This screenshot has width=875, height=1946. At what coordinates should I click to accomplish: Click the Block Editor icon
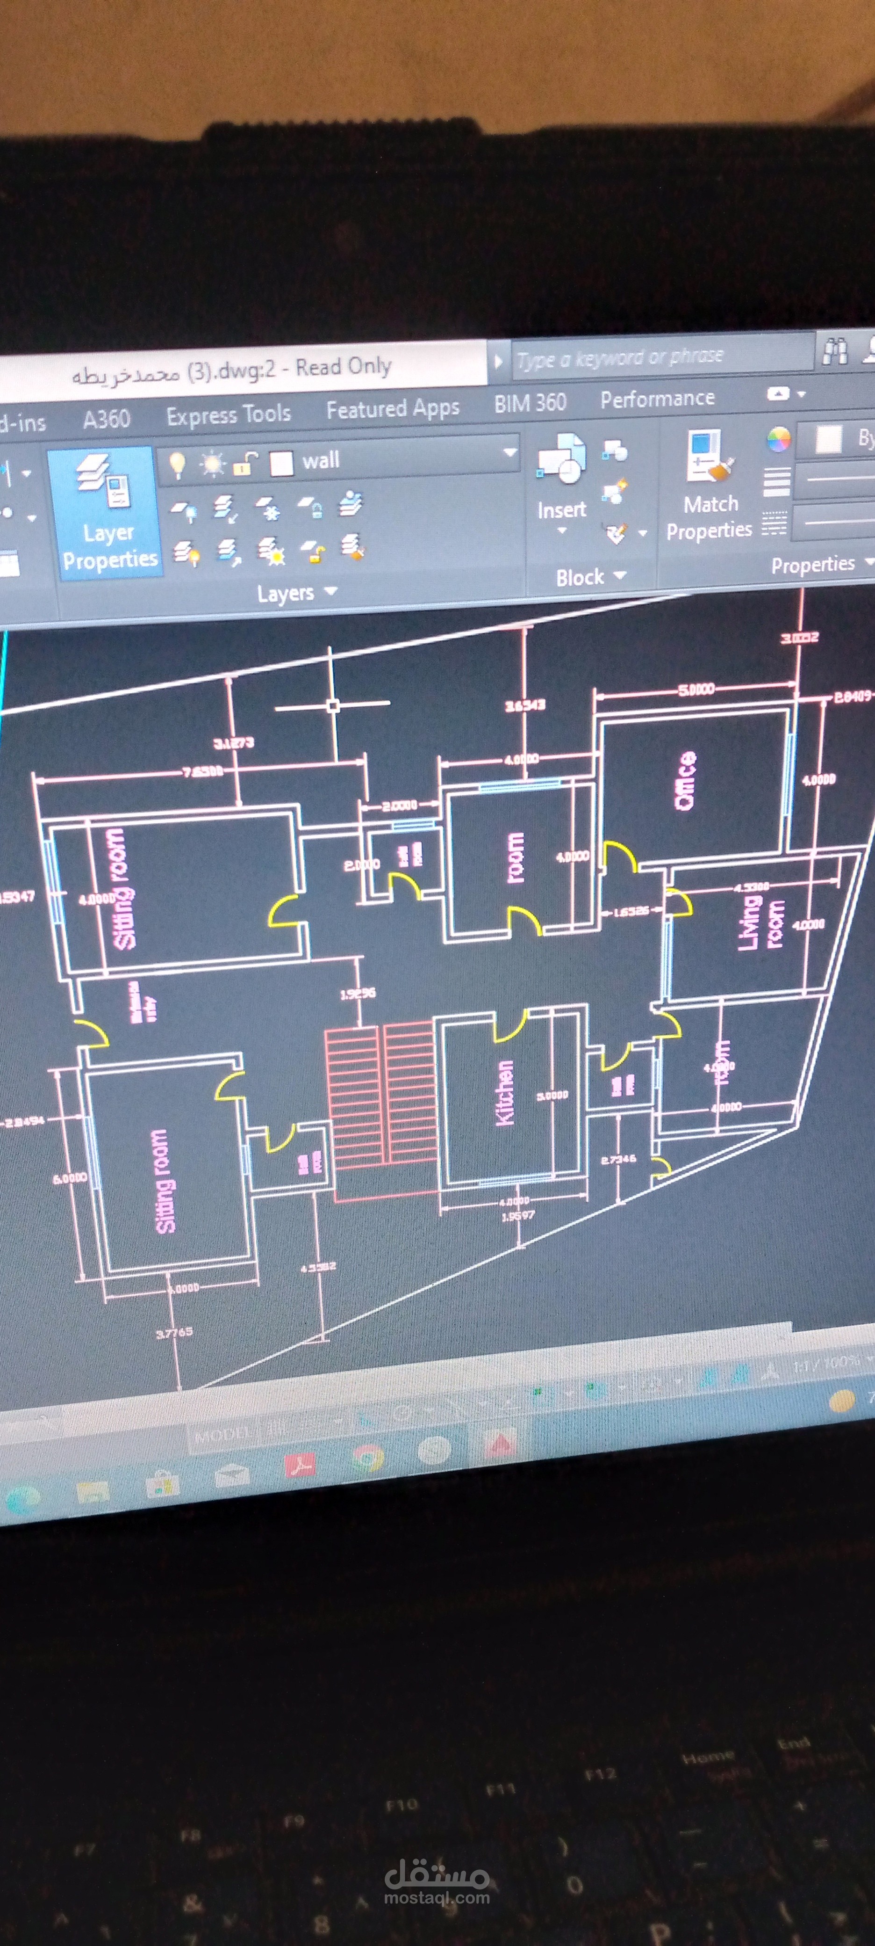click(615, 492)
